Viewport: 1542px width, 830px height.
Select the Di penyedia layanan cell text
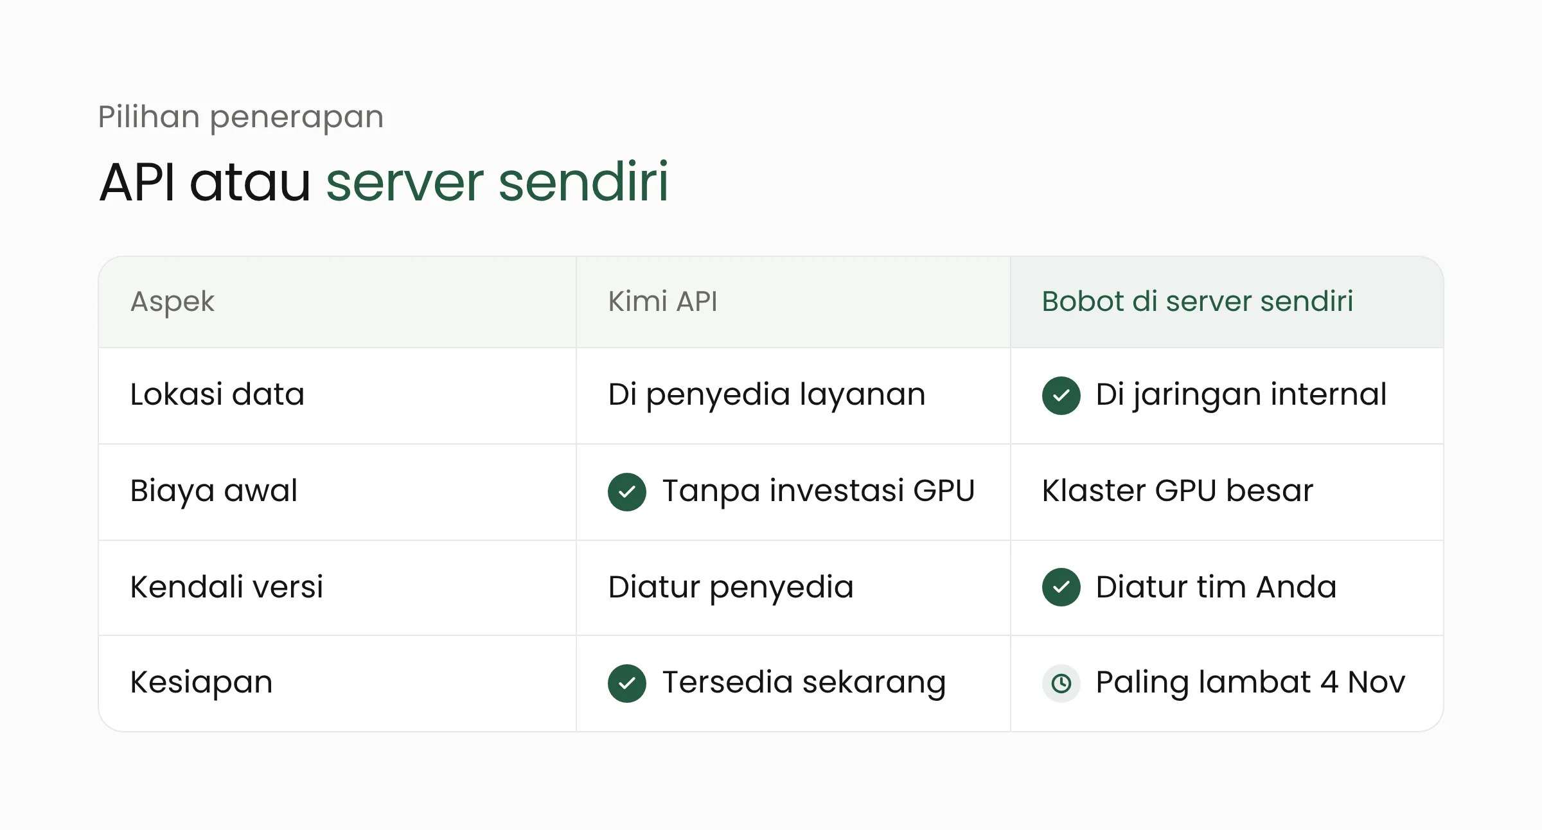[x=767, y=396]
